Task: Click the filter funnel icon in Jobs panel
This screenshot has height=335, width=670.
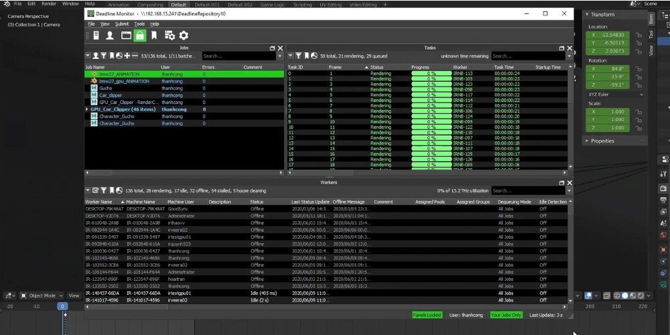Action: pos(103,56)
